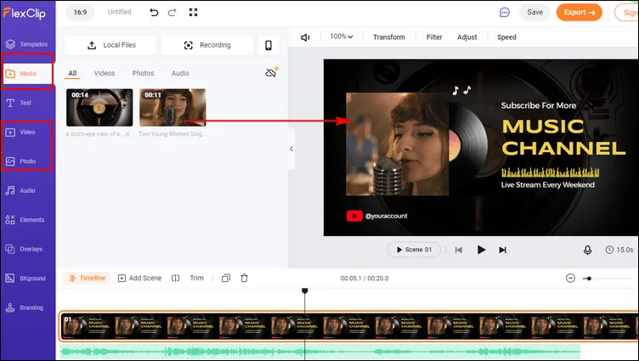Open the Adjust options
This screenshot has width=639, height=361.
(x=467, y=37)
